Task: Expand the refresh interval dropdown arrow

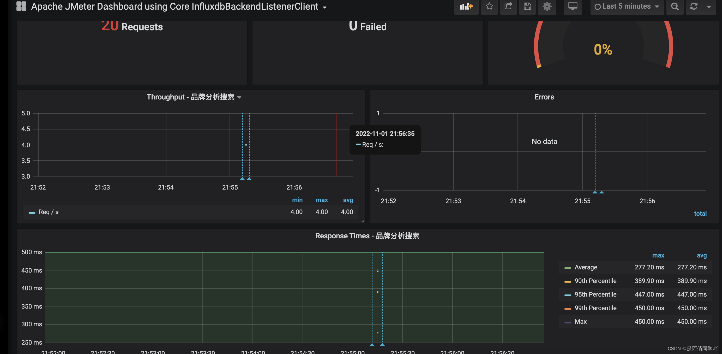Action: [709, 7]
